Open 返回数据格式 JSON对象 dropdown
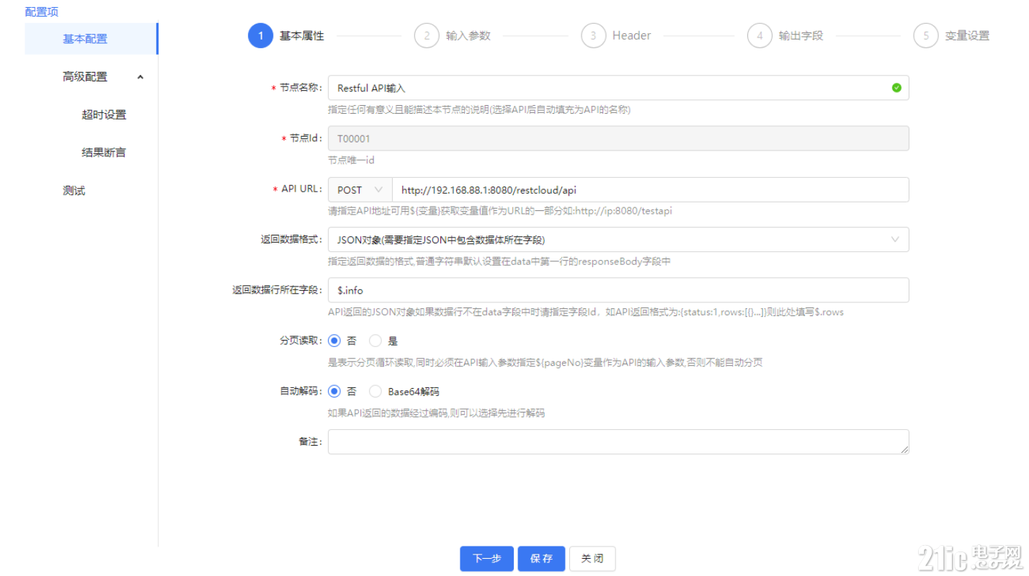This screenshot has width=1029, height=576. tap(618, 240)
